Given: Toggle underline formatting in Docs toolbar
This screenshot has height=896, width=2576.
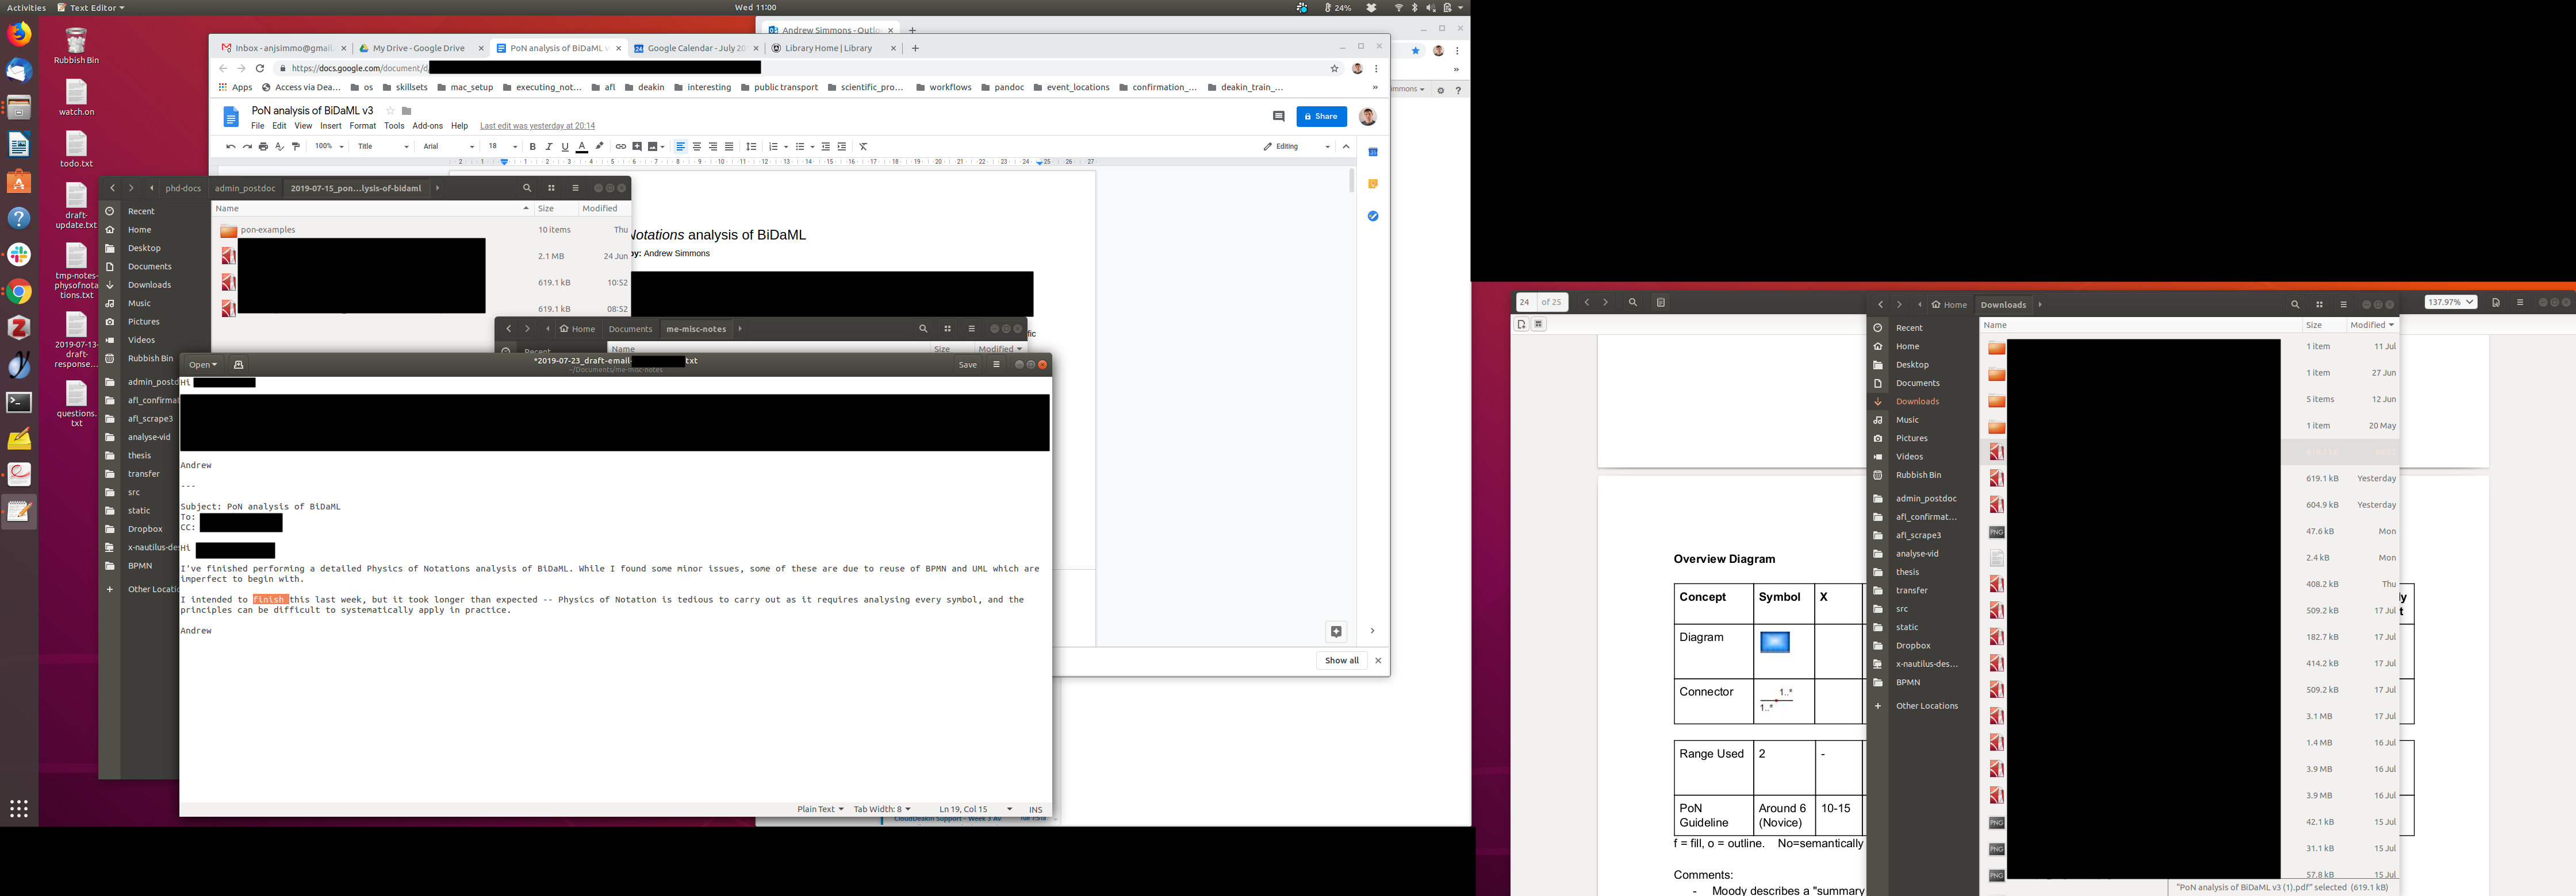Looking at the screenshot, I should click(565, 147).
